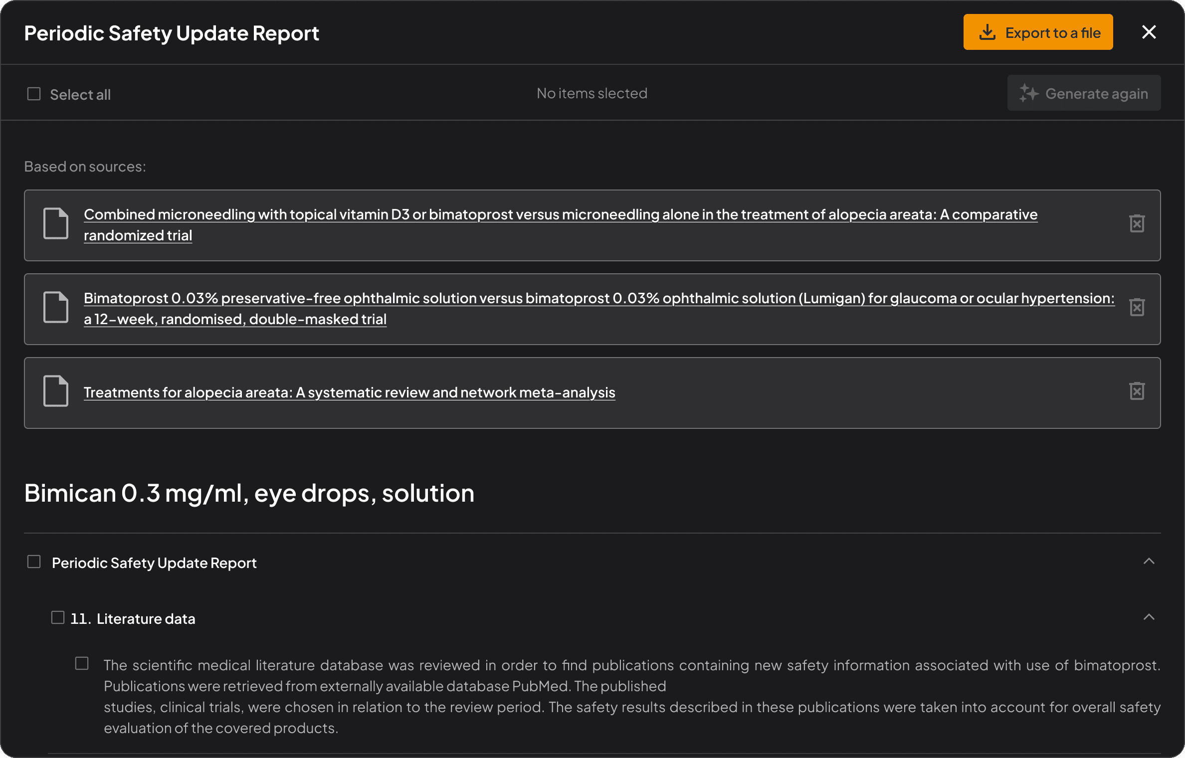Remove the Lumigan glaucoma trial source
Image resolution: width=1185 pixels, height=758 pixels.
1137,307
